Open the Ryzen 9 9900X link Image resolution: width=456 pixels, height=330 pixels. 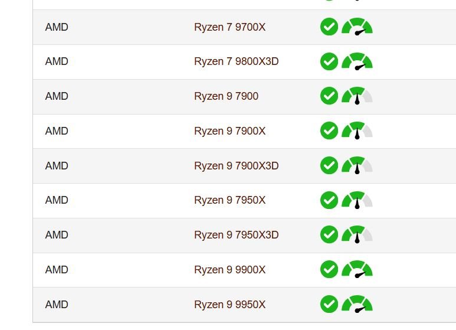pyautogui.click(x=229, y=270)
